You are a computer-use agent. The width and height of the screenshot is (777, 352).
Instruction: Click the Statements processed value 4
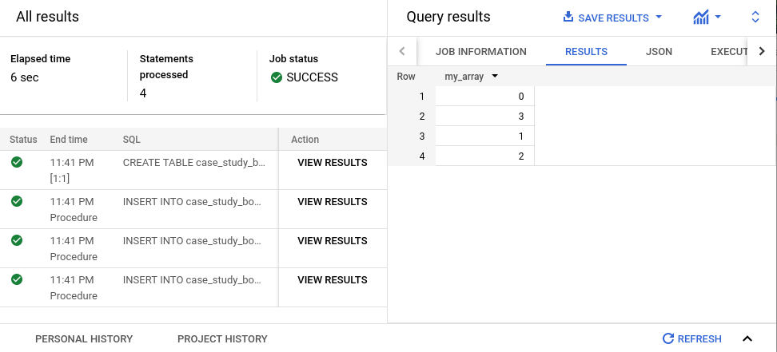tap(143, 93)
